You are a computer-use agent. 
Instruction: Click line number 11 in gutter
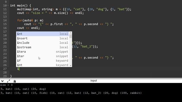pos(5,9)
